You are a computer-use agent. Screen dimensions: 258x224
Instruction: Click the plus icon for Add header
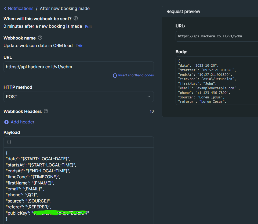(6, 122)
